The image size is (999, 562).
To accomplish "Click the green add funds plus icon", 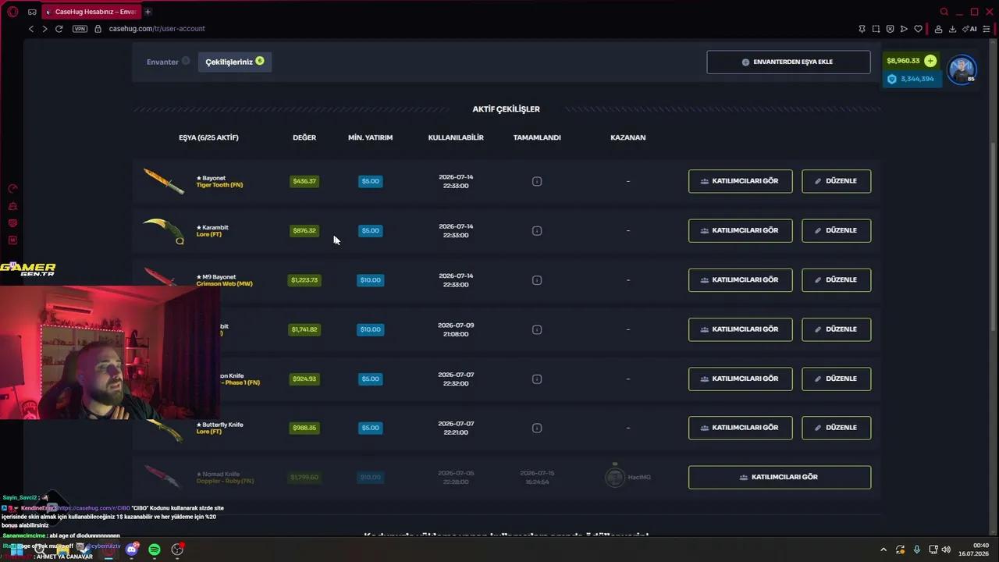I will pyautogui.click(x=930, y=61).
